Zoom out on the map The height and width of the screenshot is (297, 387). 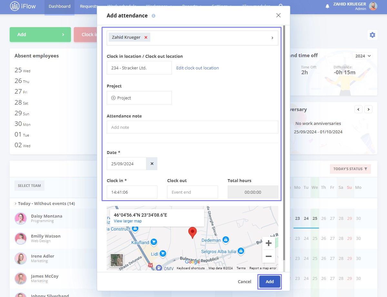pyautogui.click(x=268, y=256)
